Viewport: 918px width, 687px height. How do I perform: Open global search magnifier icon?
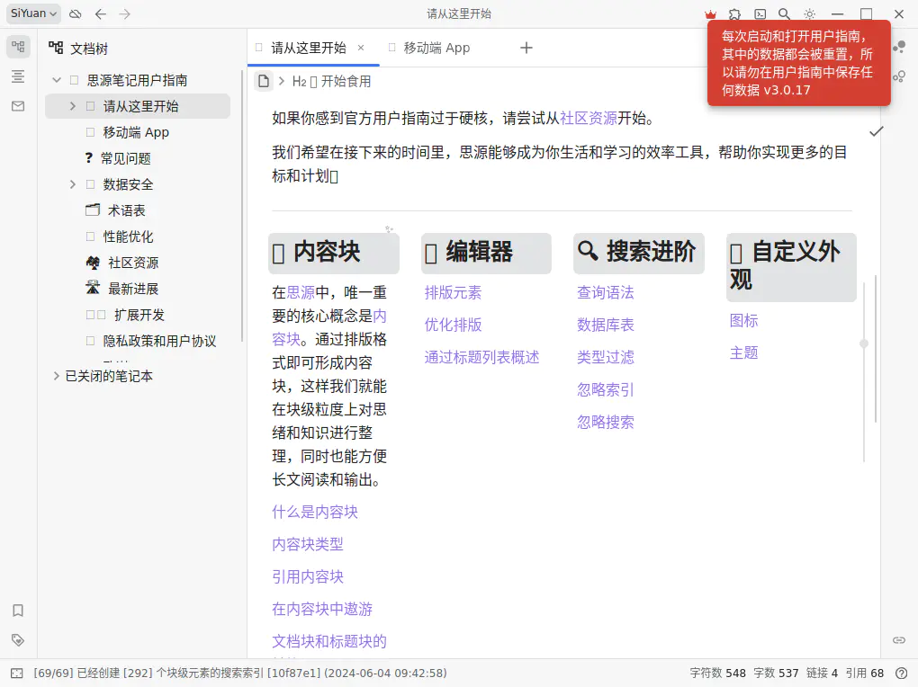(785, 13)
